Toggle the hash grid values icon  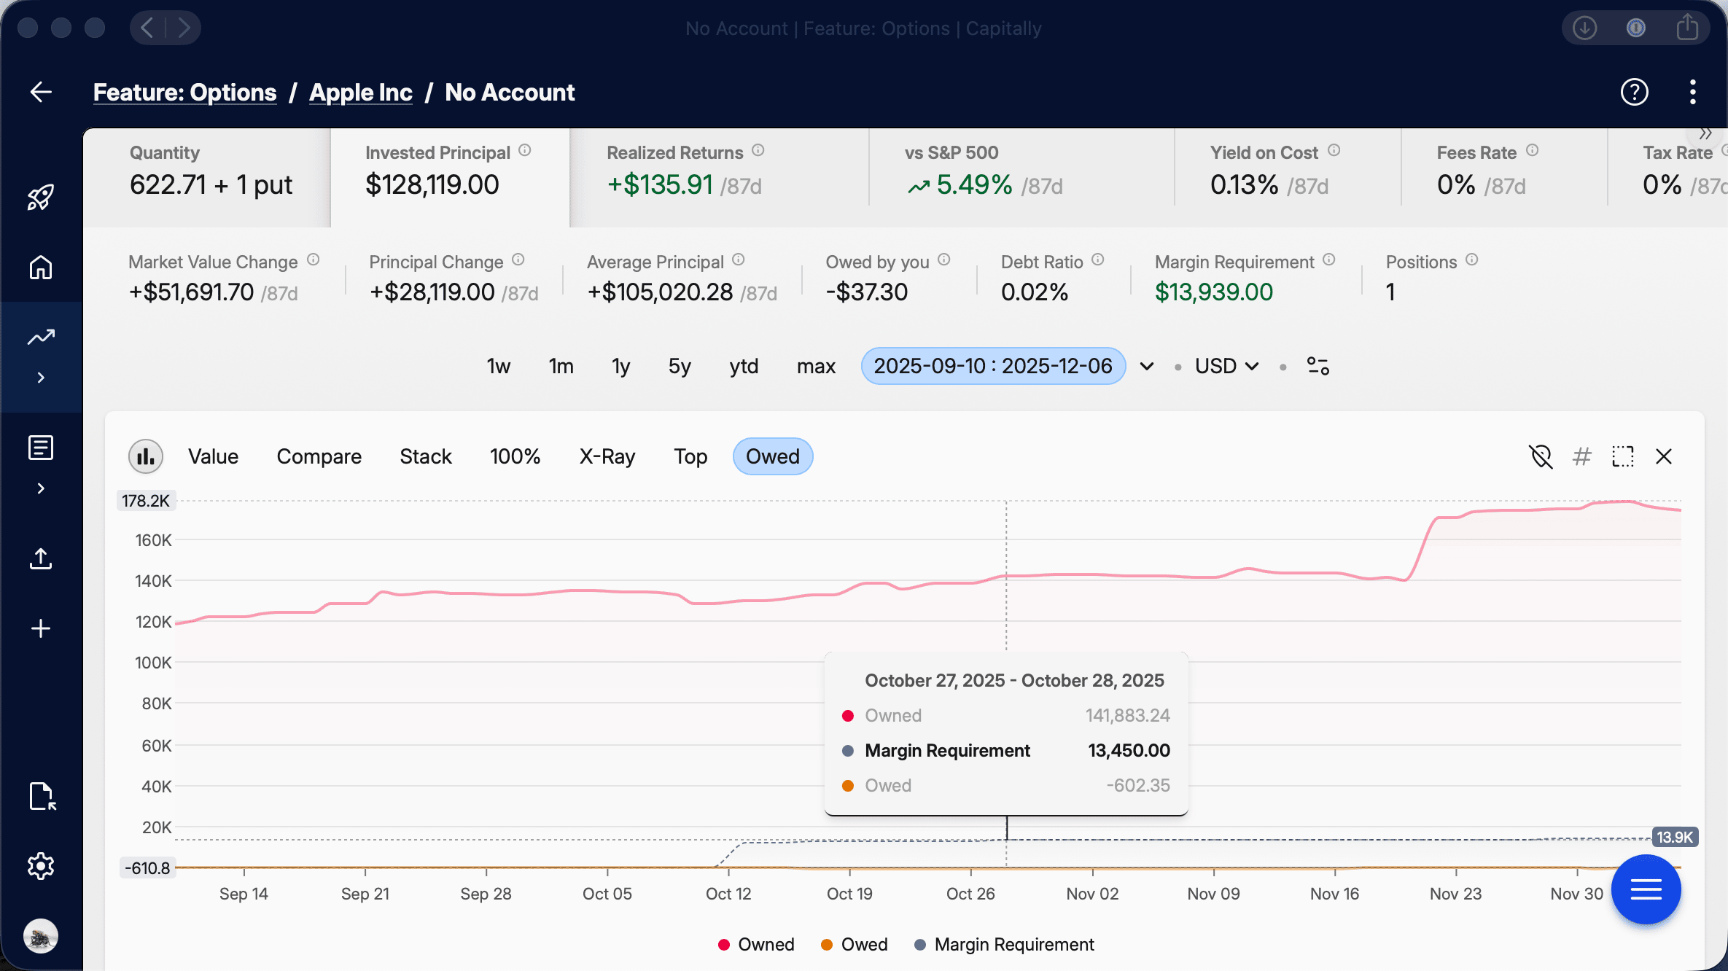pyautogui.click(x=1581, y=456)
